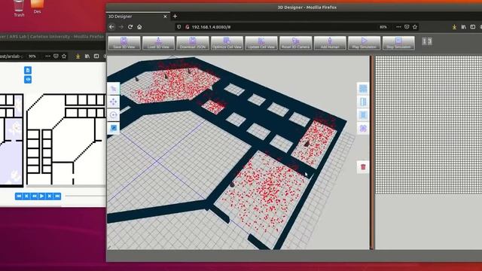Image resolution: width=482 pixels, height=271 pixels.
Task: Toggle the blue eye icon in ARS Lab viewer
Action: (x=28, y=80)
